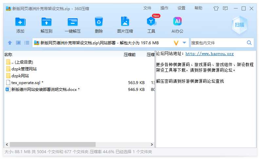Switch to thumbnail view icon

18,43
